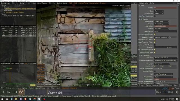This screenshot has width=180, height=101.
Task: Click the End Point button
Action: coord(41,85)
